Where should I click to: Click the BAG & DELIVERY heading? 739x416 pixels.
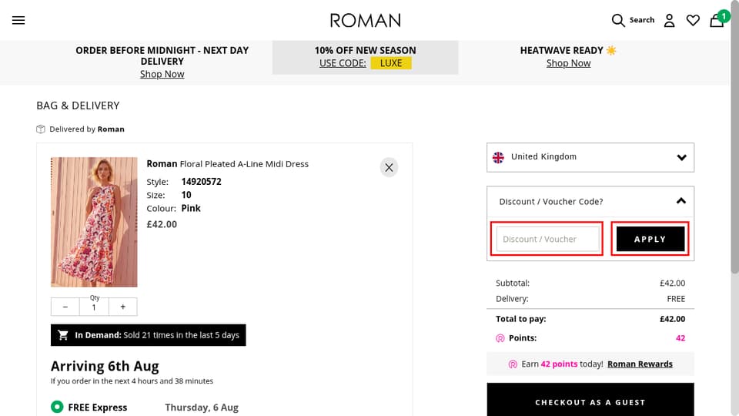pyautogui.click(x=78, y=106)
